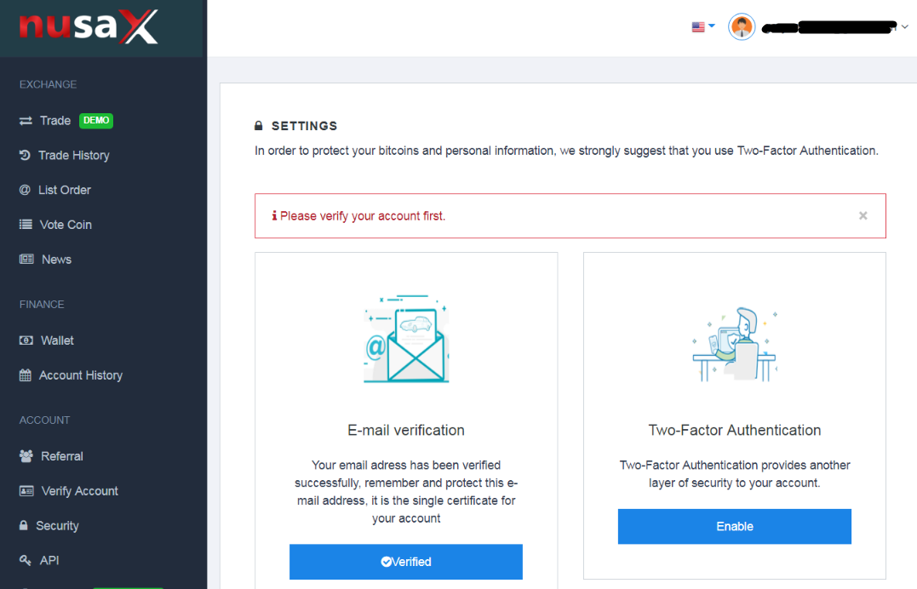Click the News newspaper icon
This screenshot has height=589, width=917.
pos(26,259)
